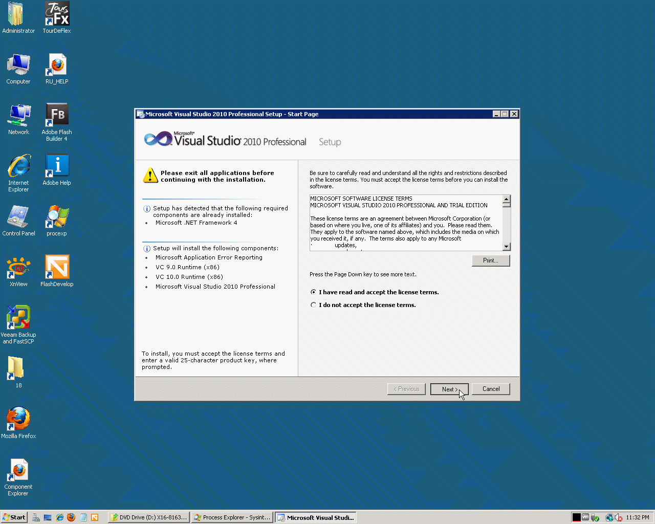
Task: Click the muted volume tray icon
Action: click(x=618, y=517)
